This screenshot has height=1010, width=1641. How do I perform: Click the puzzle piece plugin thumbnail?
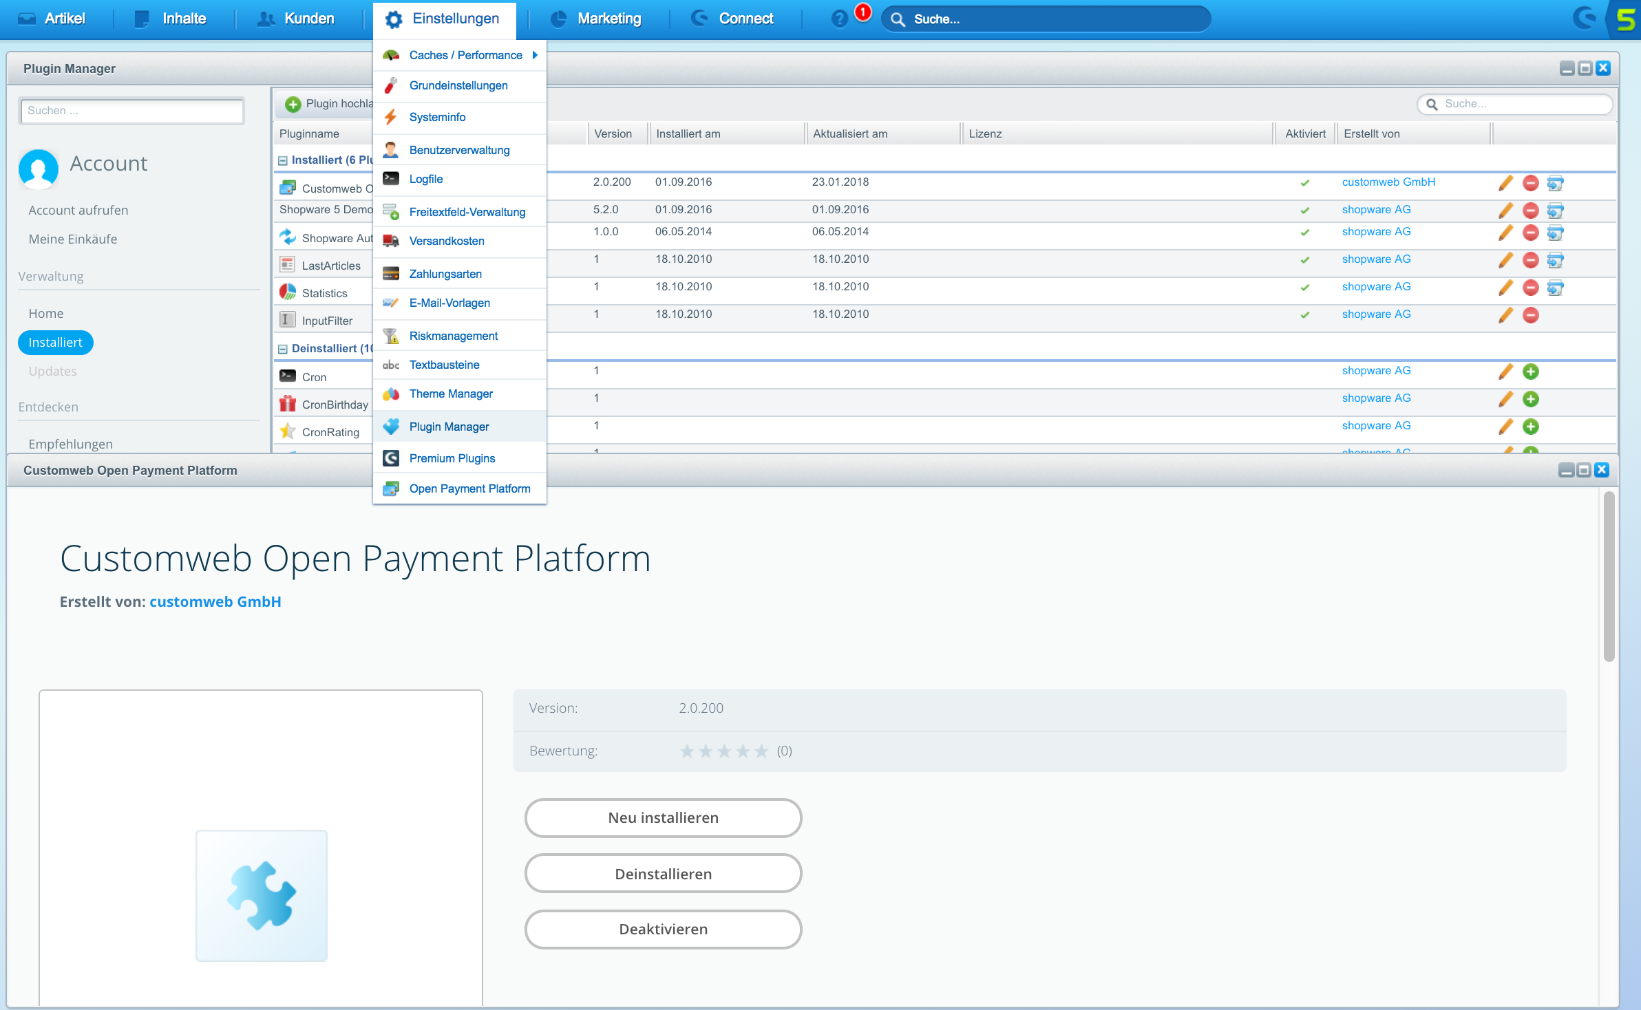point(262,895)
